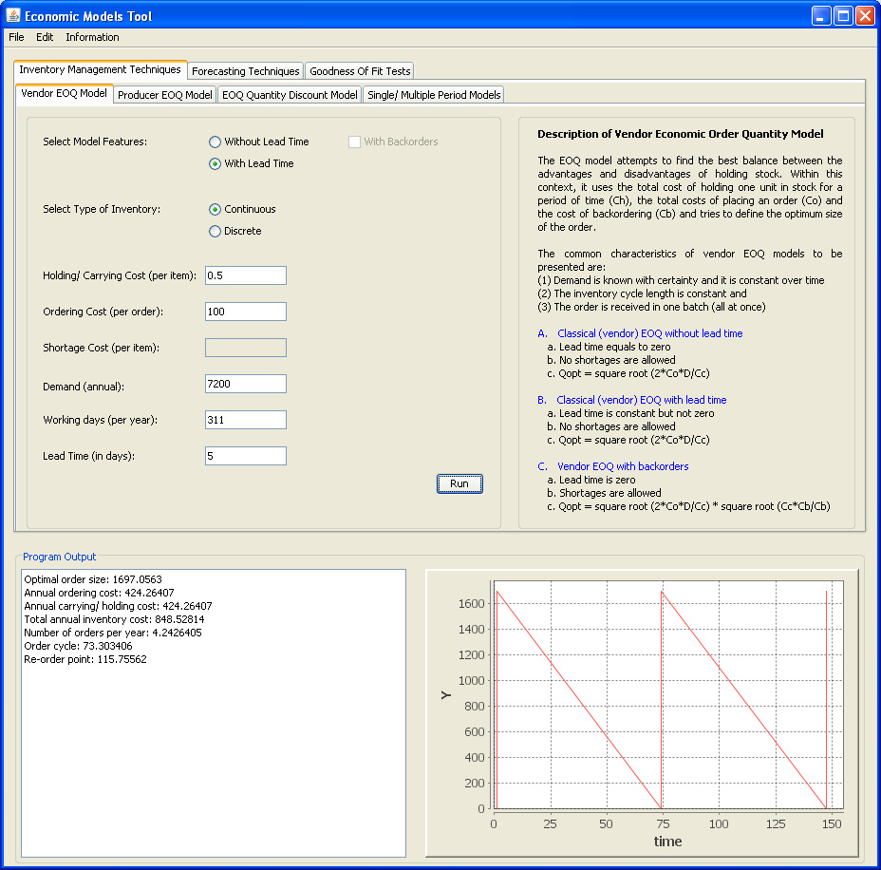Open the Information menu
This screenshot has height=870, width=881.
(x=92, y=37)
